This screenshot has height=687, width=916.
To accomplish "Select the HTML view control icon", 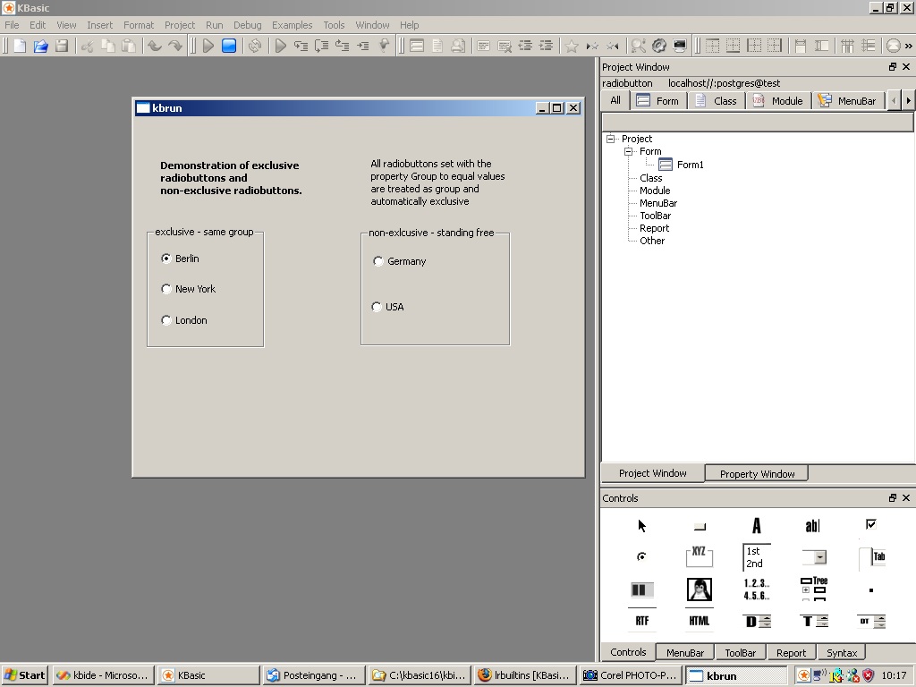I will tap(699, 621).
